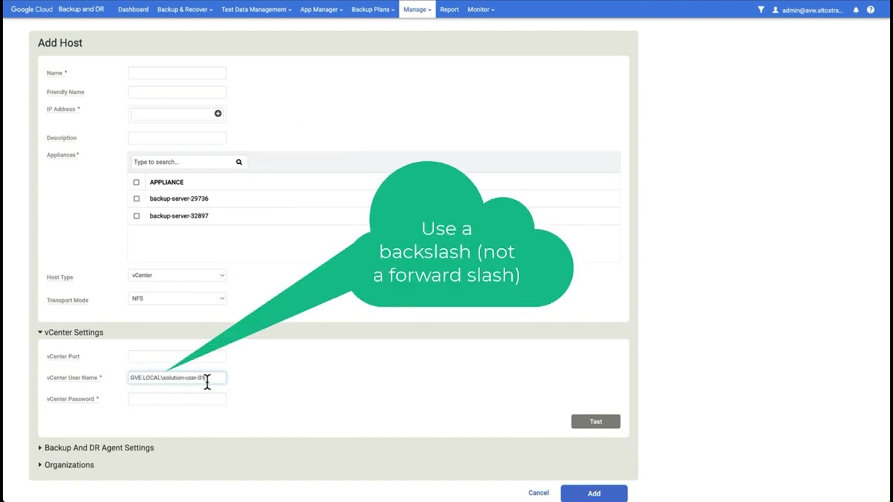This screenshot has width=893, height=502.
Task: Click the Add Host heading
Action: click(60, 43)
